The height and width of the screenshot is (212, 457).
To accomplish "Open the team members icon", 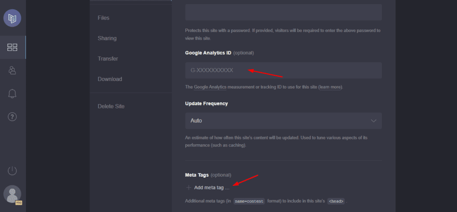I will coord(12,70).
